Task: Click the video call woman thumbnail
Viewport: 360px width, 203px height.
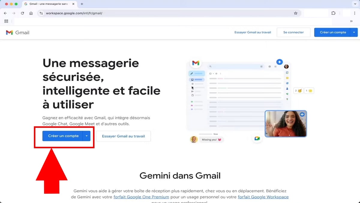Action: point(286,124)
